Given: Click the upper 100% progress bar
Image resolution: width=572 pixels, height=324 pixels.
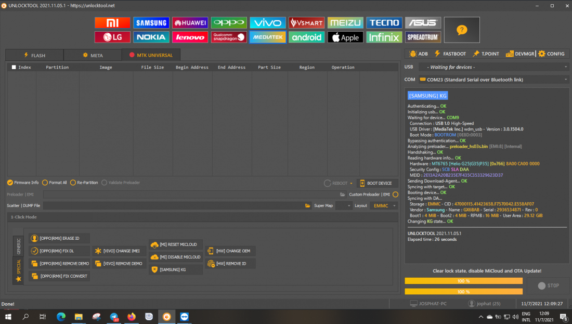Looking at the screenshot, I should pyautogui.click(x=464, y=281).
